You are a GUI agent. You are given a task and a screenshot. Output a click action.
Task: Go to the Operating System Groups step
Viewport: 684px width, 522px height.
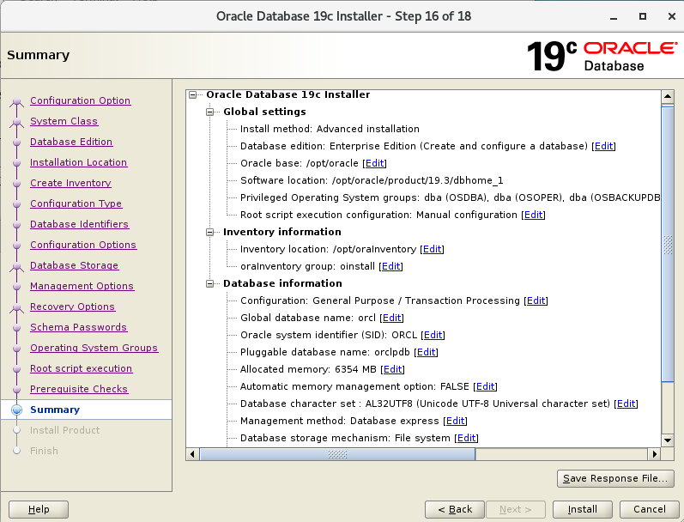pos(94,348)
